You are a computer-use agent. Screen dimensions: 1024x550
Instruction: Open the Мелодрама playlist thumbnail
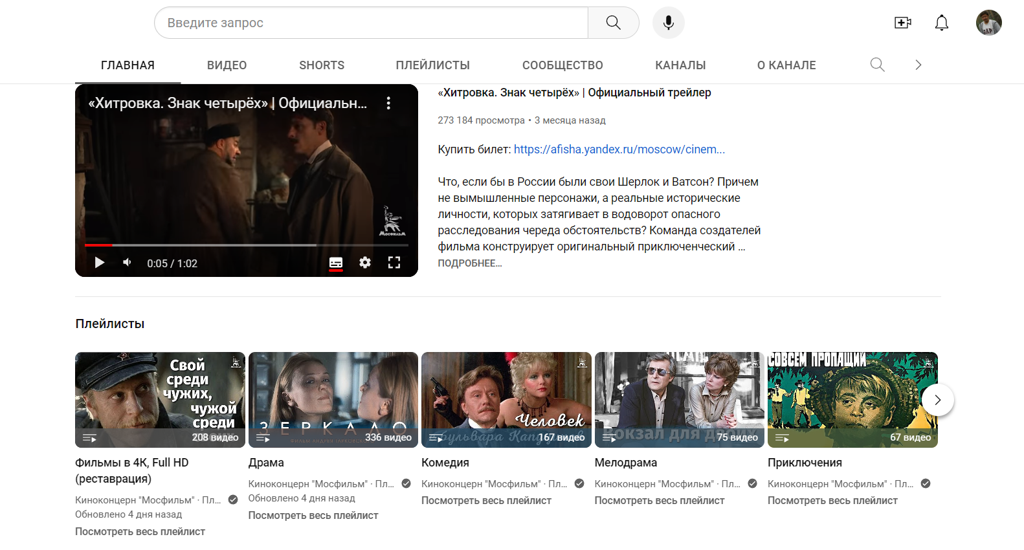[680, 400]
